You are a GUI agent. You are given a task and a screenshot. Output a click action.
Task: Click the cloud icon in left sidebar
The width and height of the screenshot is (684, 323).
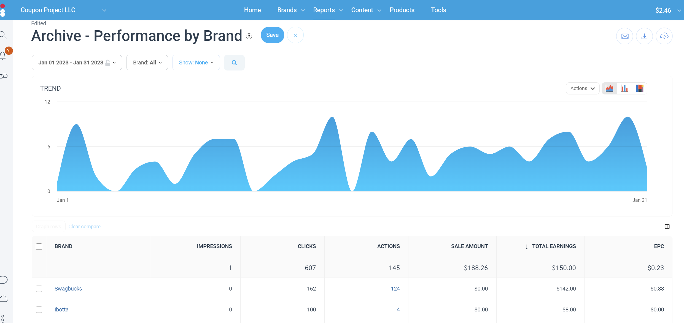pyautogui.click(x=4, y=299)
